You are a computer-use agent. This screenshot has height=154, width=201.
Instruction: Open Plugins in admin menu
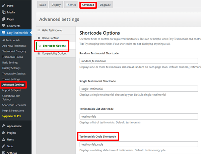tap(11, 133)
